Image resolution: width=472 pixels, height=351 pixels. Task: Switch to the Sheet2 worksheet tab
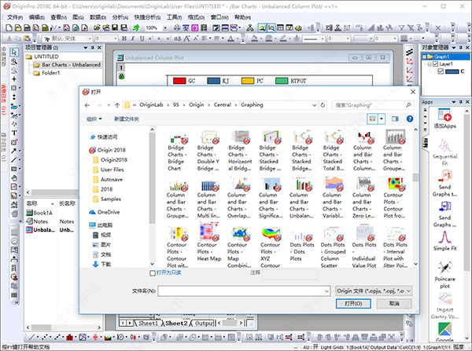click(175, 324)
